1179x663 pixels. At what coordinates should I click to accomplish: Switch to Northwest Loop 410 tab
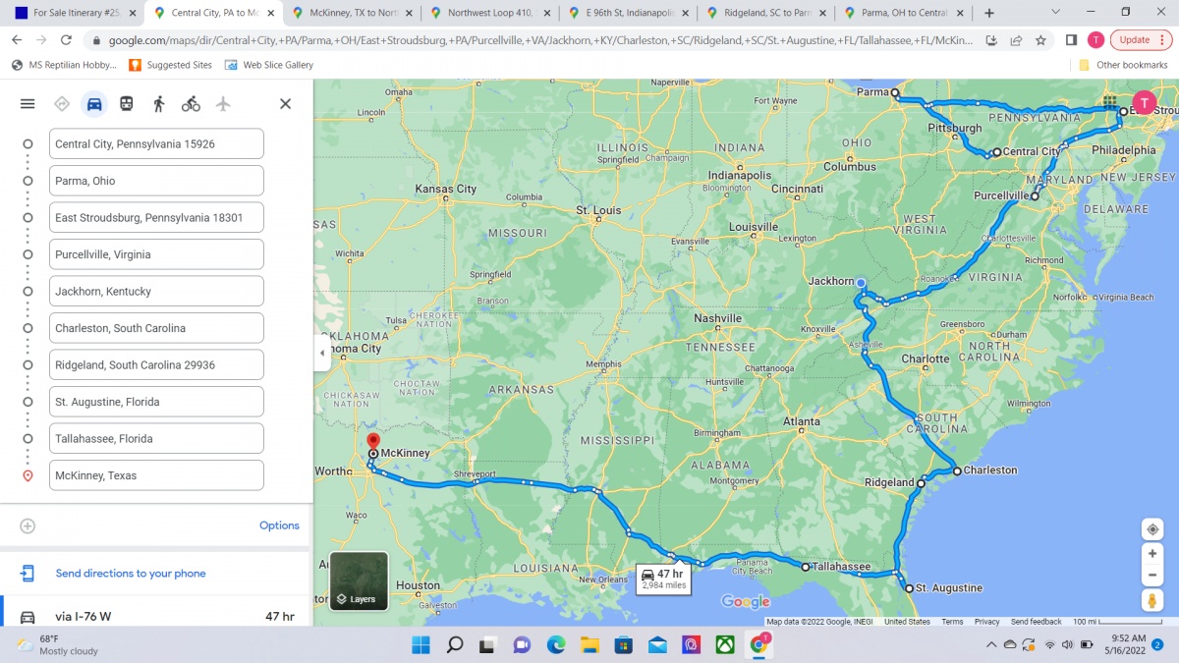(x=490, y=13)
